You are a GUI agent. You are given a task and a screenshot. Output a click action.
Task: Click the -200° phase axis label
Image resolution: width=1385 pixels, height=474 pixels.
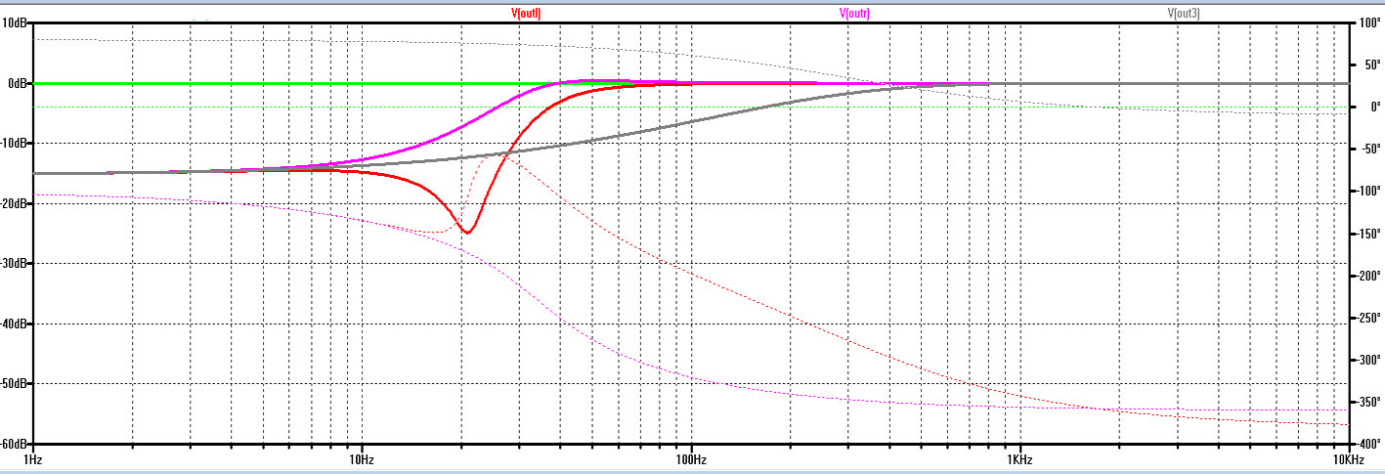(x=1367, y=276)
